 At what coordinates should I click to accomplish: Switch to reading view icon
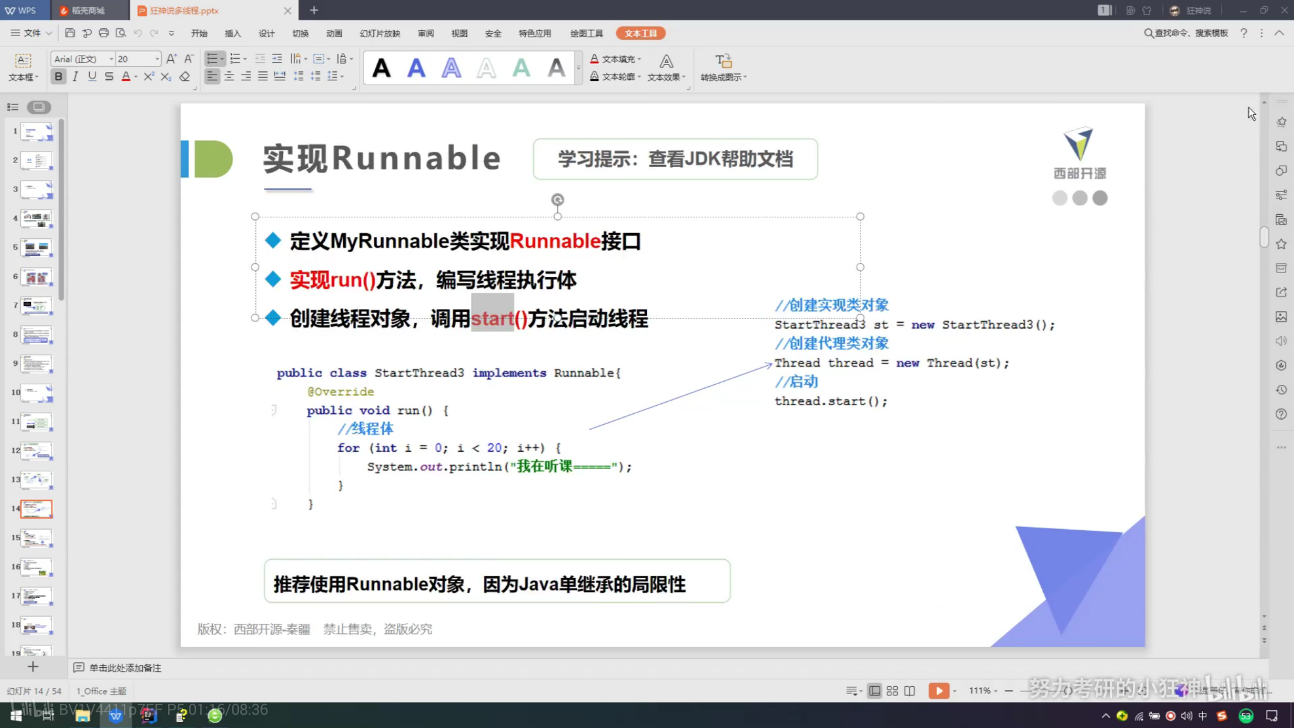point(910,691)
